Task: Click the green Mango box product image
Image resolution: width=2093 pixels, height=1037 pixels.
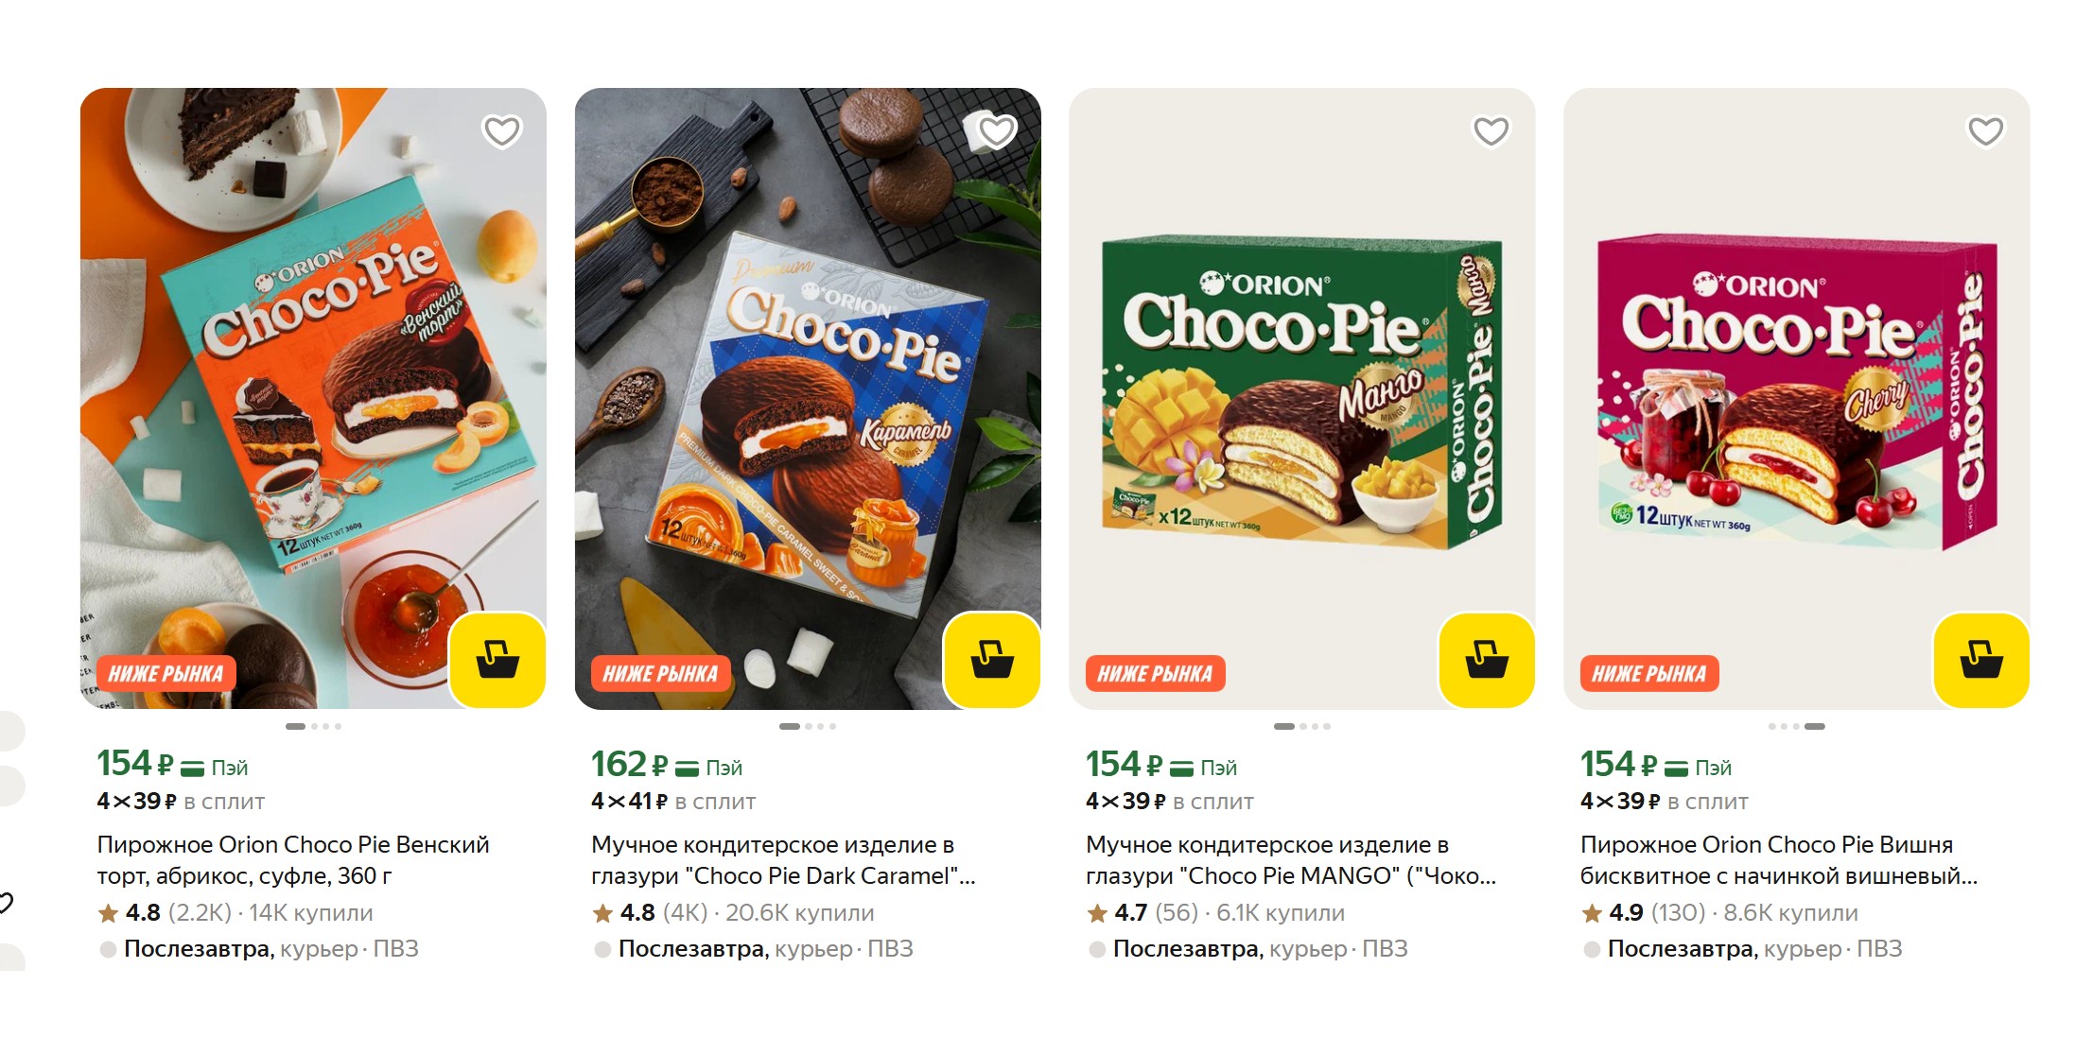Action: (x=1301, y=397)
